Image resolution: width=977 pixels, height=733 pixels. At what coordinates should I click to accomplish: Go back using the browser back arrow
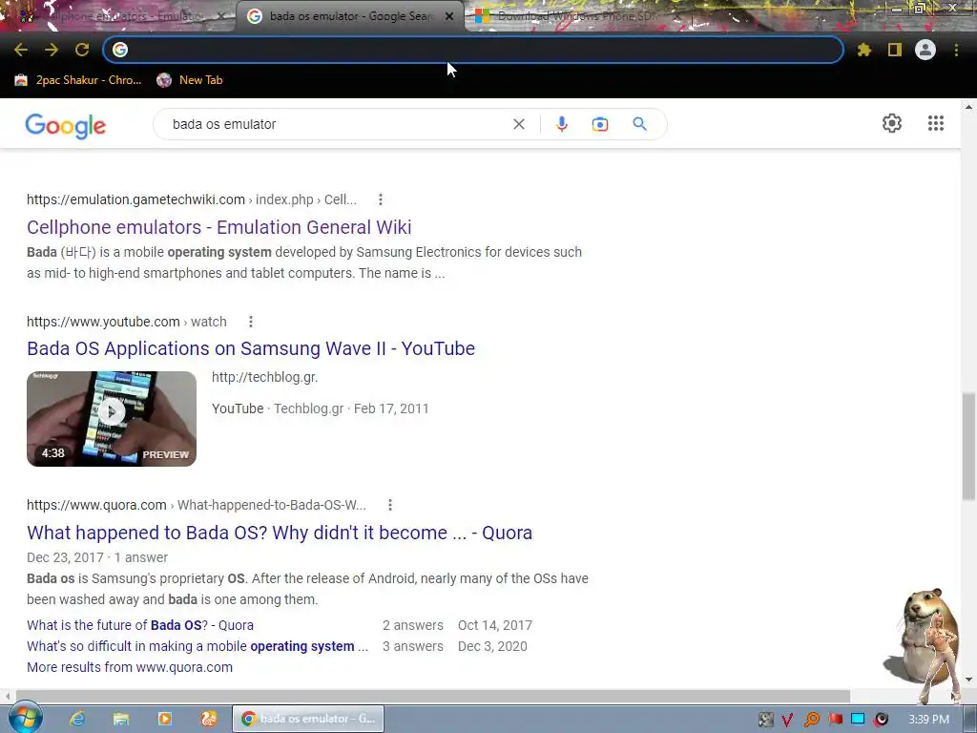pos(21,50)
